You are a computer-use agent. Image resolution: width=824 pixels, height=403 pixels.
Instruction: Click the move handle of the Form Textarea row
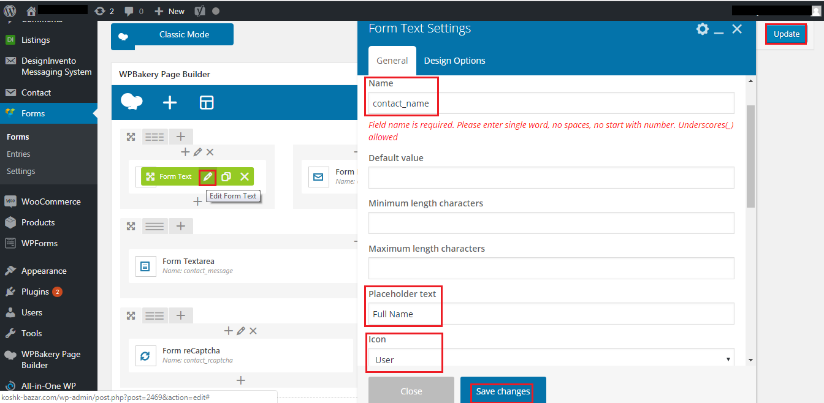(x=131, y=226)
